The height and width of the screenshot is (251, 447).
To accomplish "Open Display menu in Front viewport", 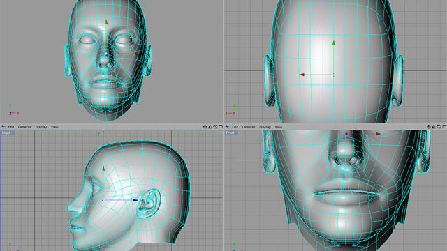I will coord(265,127).
